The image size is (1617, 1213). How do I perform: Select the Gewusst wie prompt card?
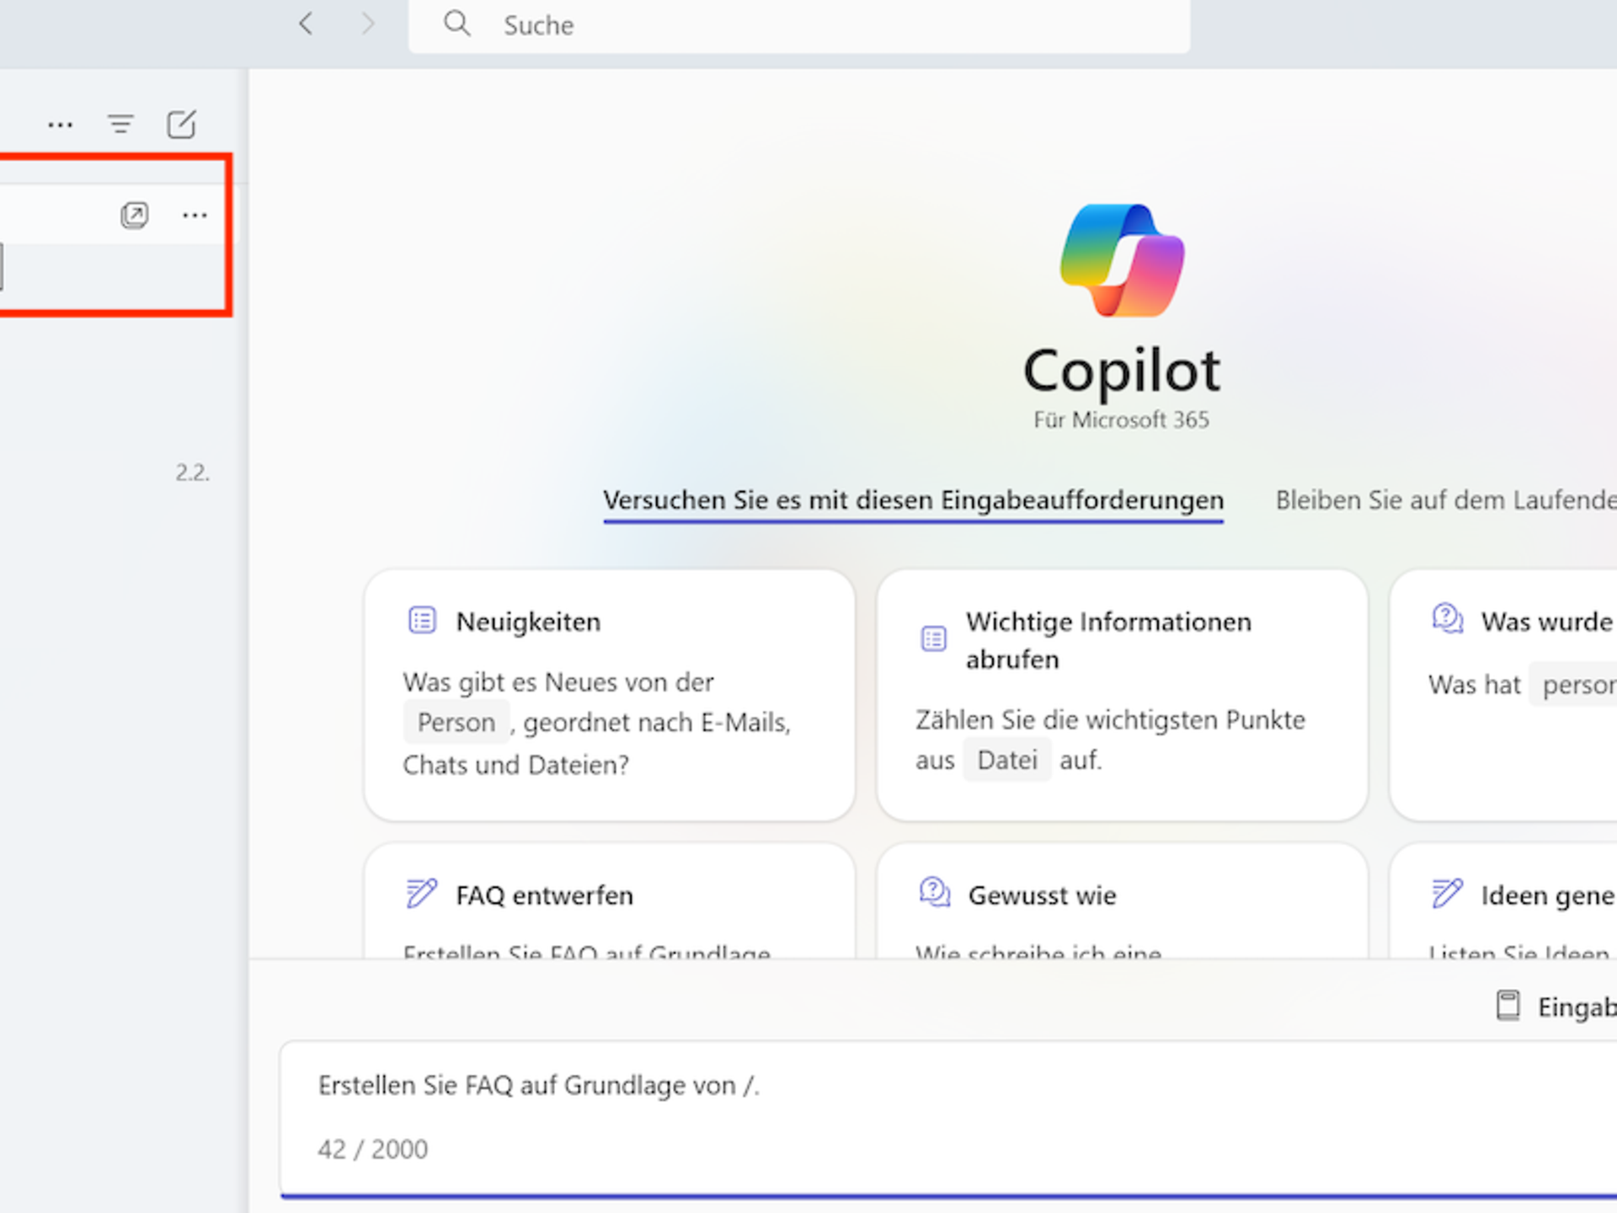click(1121, 898)
